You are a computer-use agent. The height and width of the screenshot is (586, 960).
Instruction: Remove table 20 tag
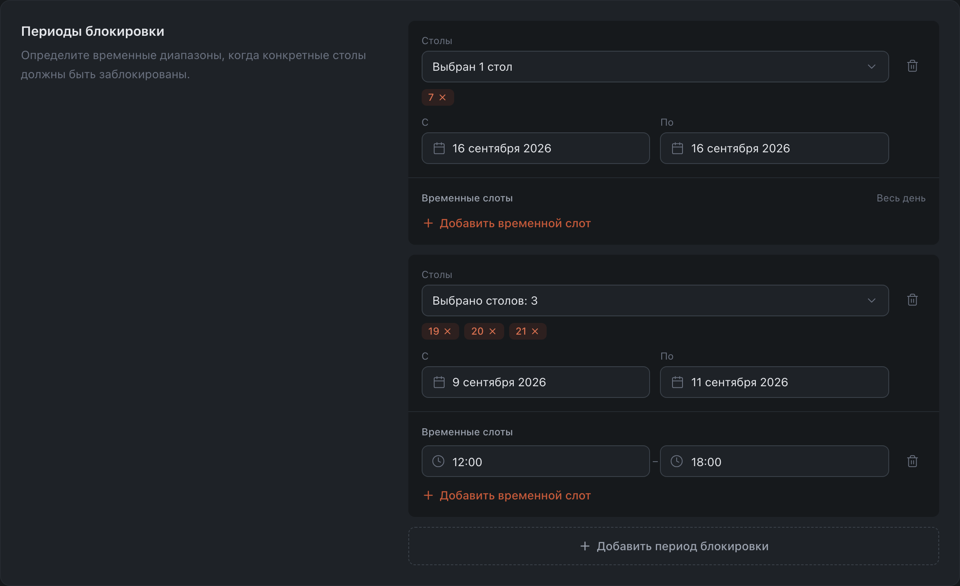tap(492, 331)
